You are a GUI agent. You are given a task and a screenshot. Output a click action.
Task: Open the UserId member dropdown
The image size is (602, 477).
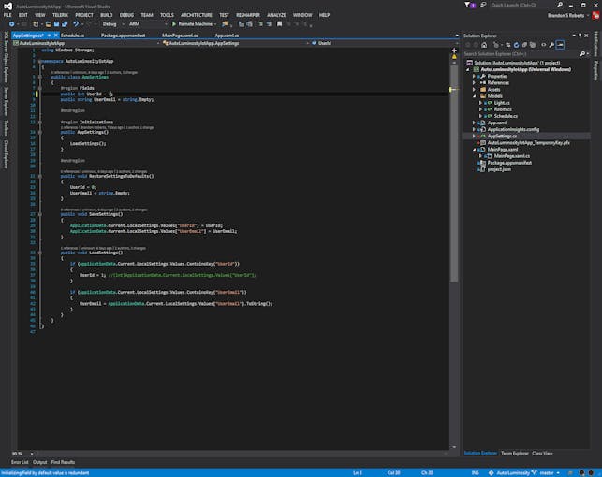coord(384,43)
